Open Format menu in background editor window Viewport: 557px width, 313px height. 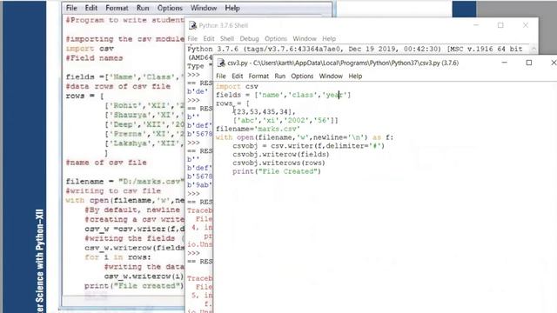(x=117, y=8)
